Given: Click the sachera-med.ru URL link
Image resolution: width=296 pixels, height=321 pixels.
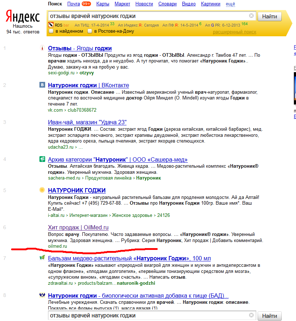Looking at the screenshot, I should pyautogui.click(x=64, y=178).
